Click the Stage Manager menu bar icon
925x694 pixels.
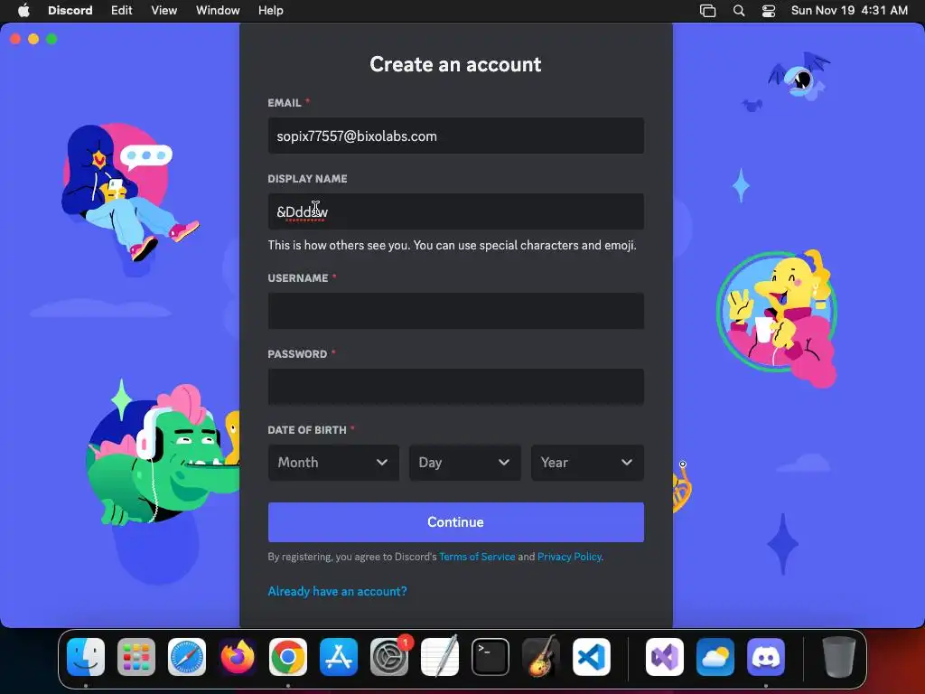coord(707,11)
